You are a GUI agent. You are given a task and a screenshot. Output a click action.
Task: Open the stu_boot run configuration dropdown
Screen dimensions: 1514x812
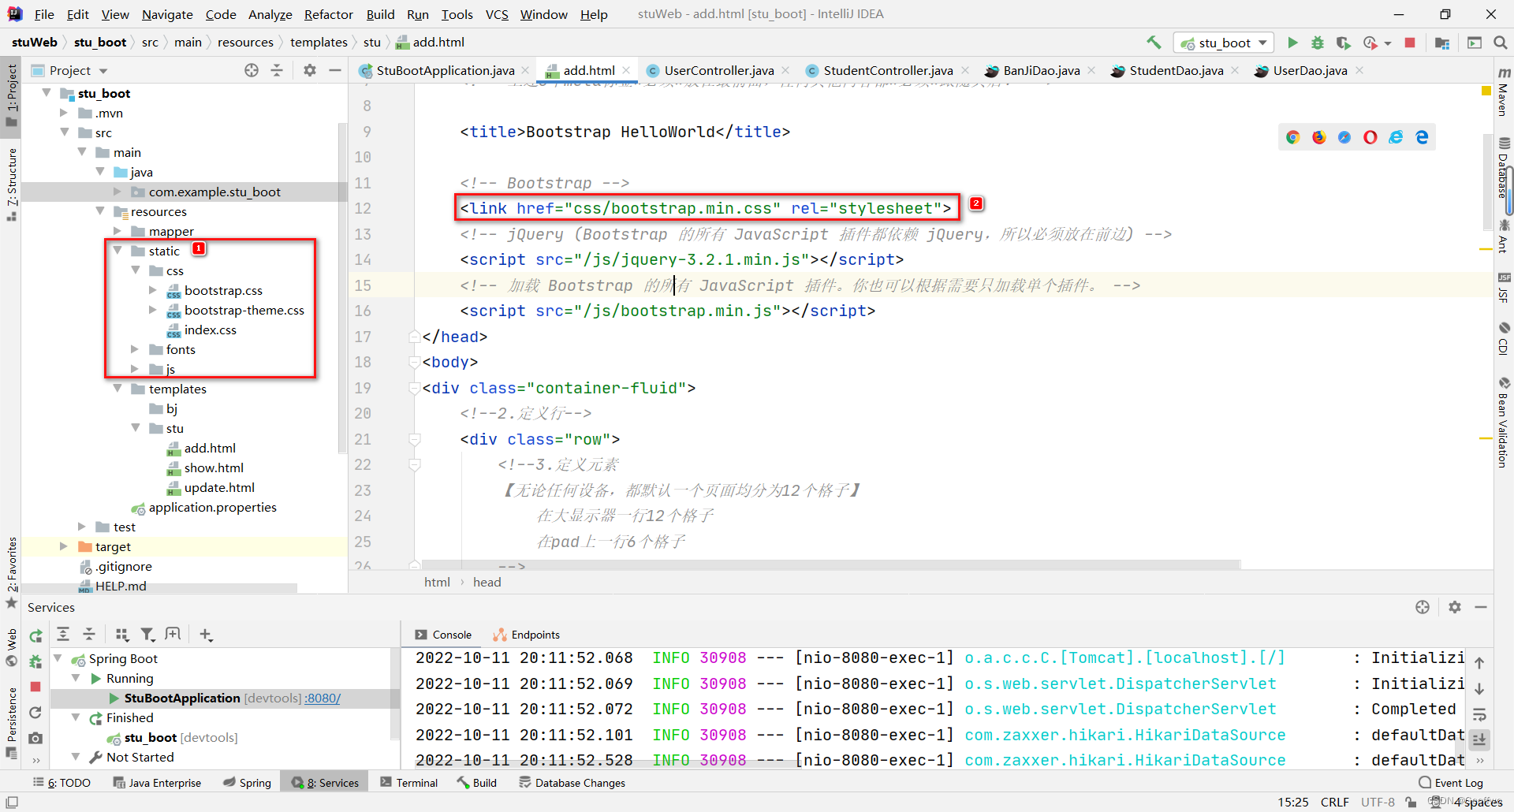click(x=1224, y=43)
